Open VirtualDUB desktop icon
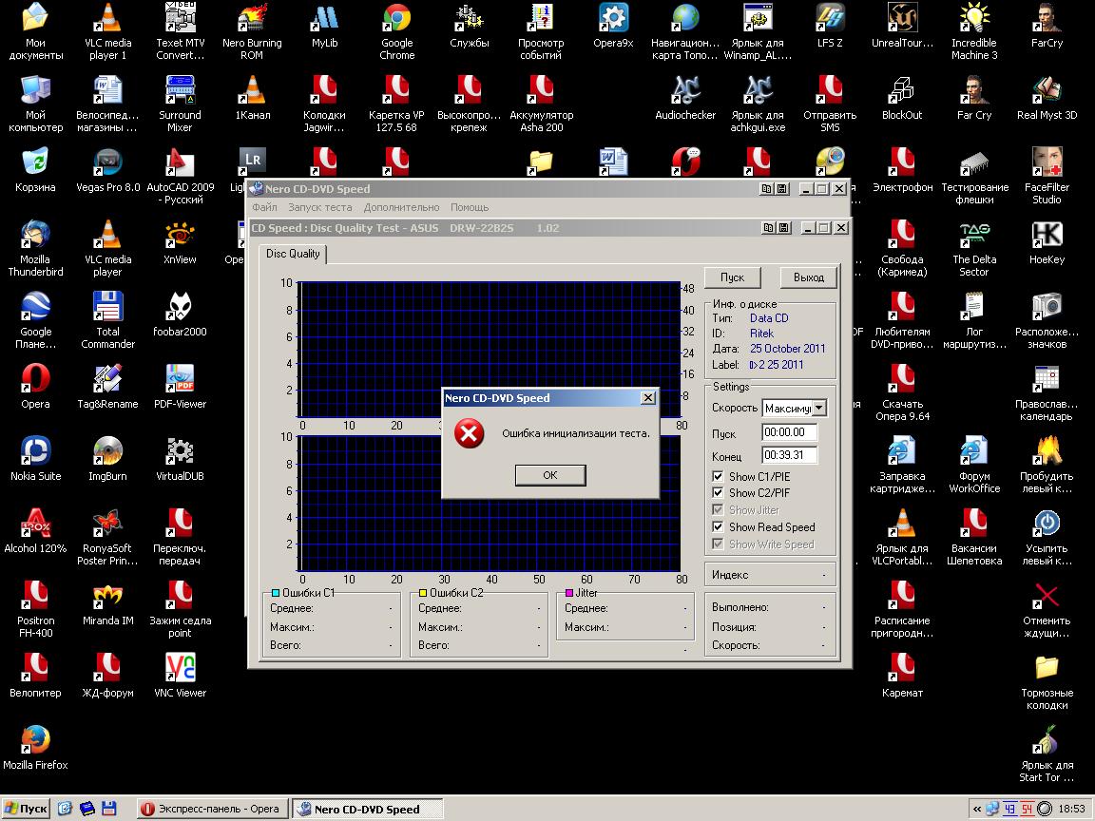 (x=180, y=458)
